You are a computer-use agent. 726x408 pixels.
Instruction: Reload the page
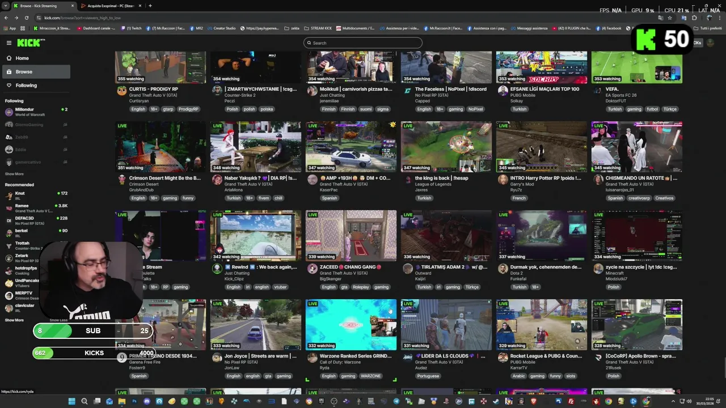pyautogui.click(x=26, y=18)
